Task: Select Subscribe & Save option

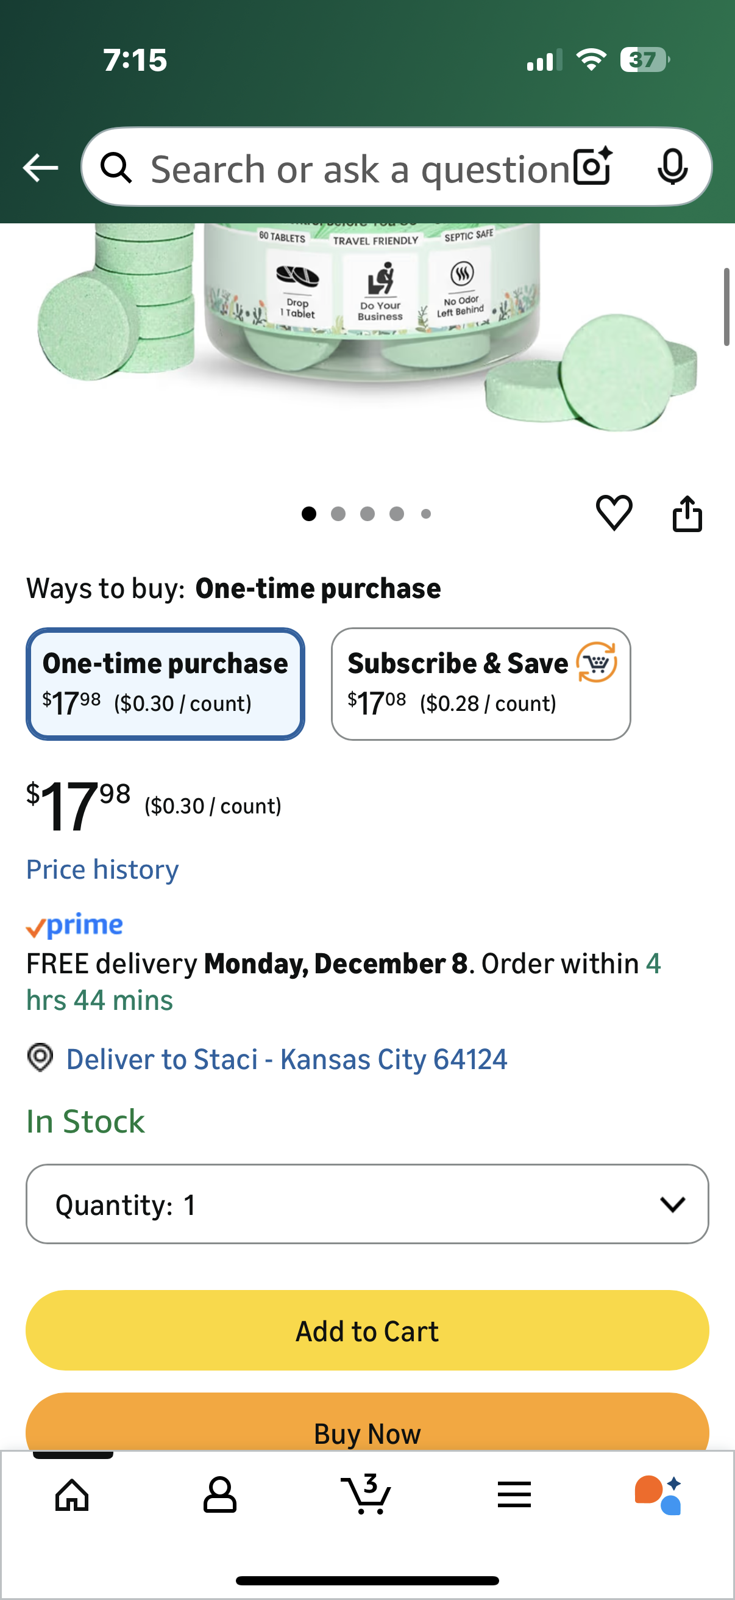Action: 481,684
